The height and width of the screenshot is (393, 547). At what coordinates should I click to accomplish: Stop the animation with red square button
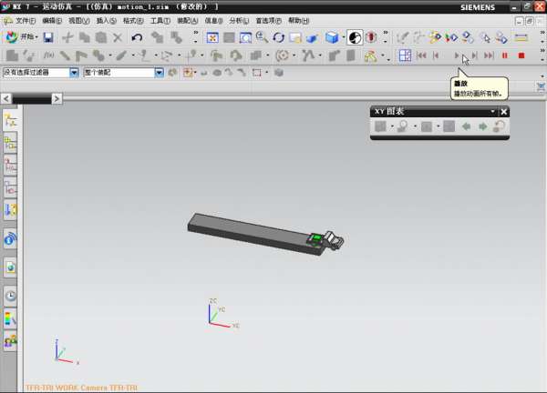[x=521, y=55]
